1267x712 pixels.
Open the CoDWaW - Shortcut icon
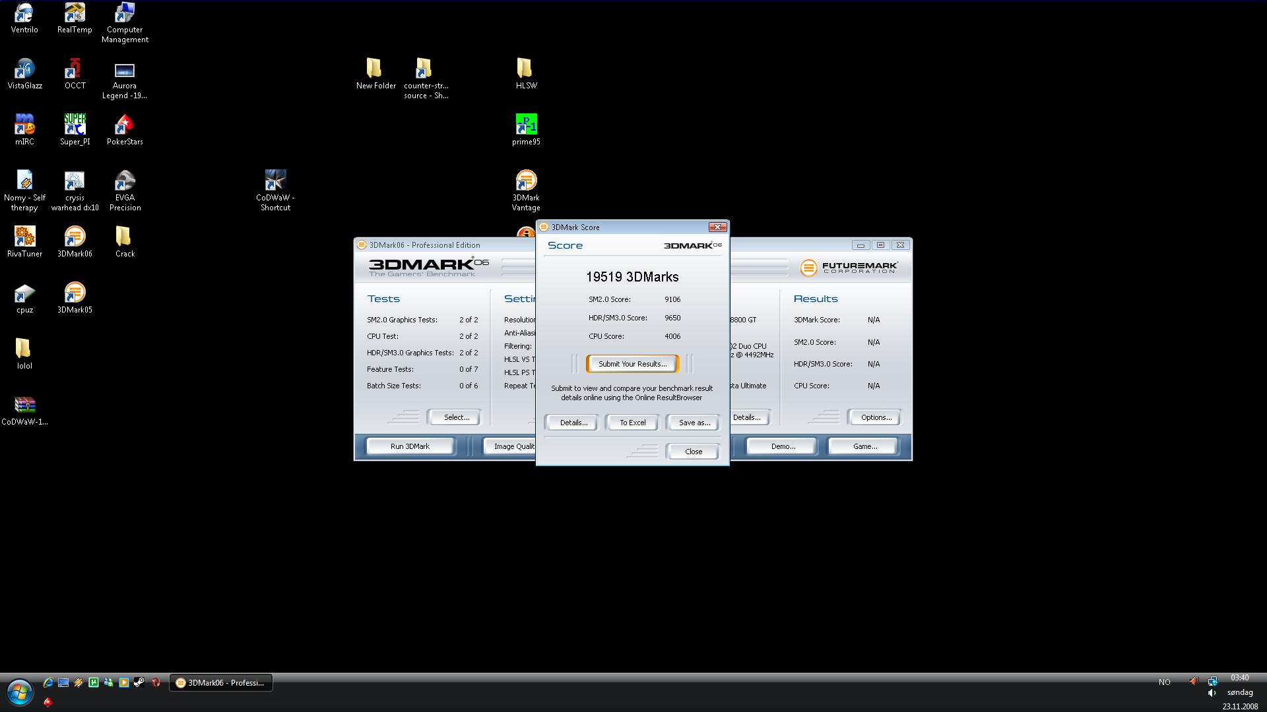275,191
